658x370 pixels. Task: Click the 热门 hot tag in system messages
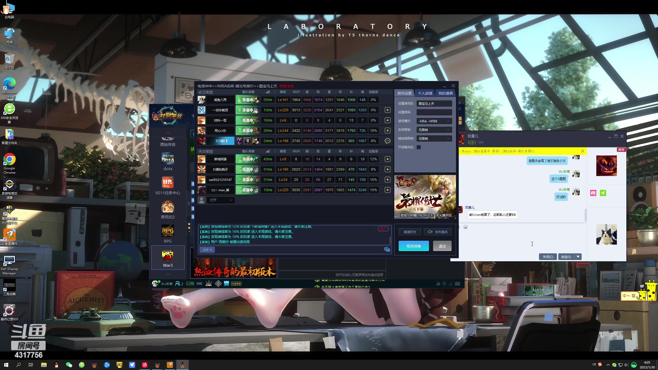pos(383,229)
